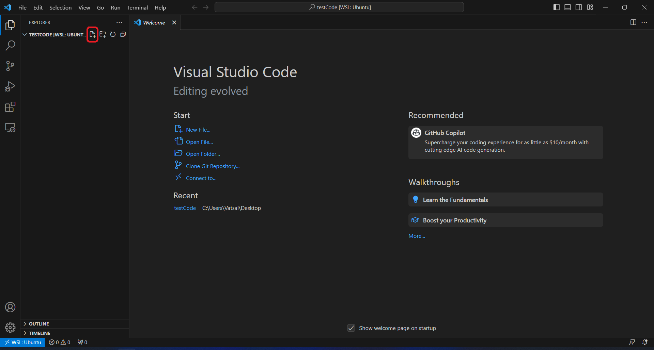Toggle the secondary side bar
The image size is (654, 350).
pyautogui.click(x=579, y=7)
